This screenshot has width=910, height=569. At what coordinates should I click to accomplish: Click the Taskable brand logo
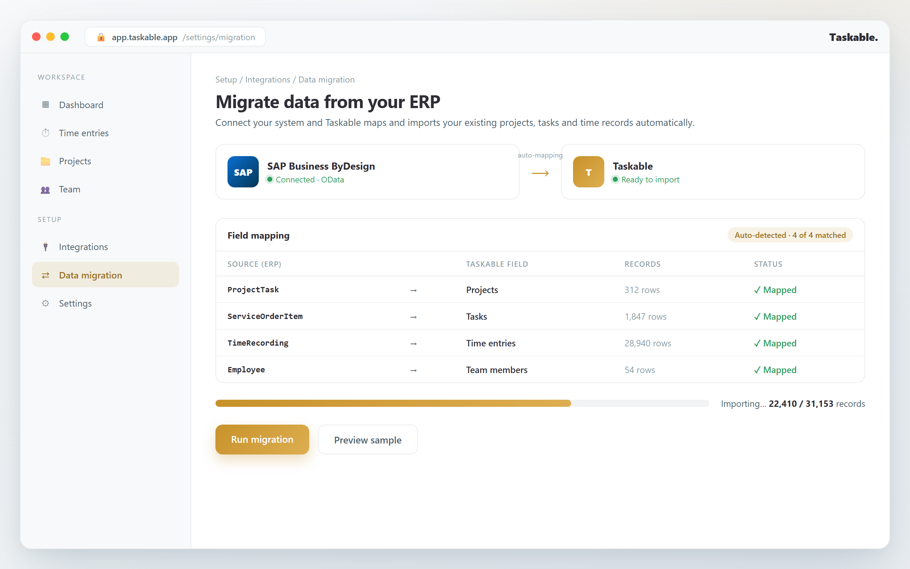pos(853,37)
